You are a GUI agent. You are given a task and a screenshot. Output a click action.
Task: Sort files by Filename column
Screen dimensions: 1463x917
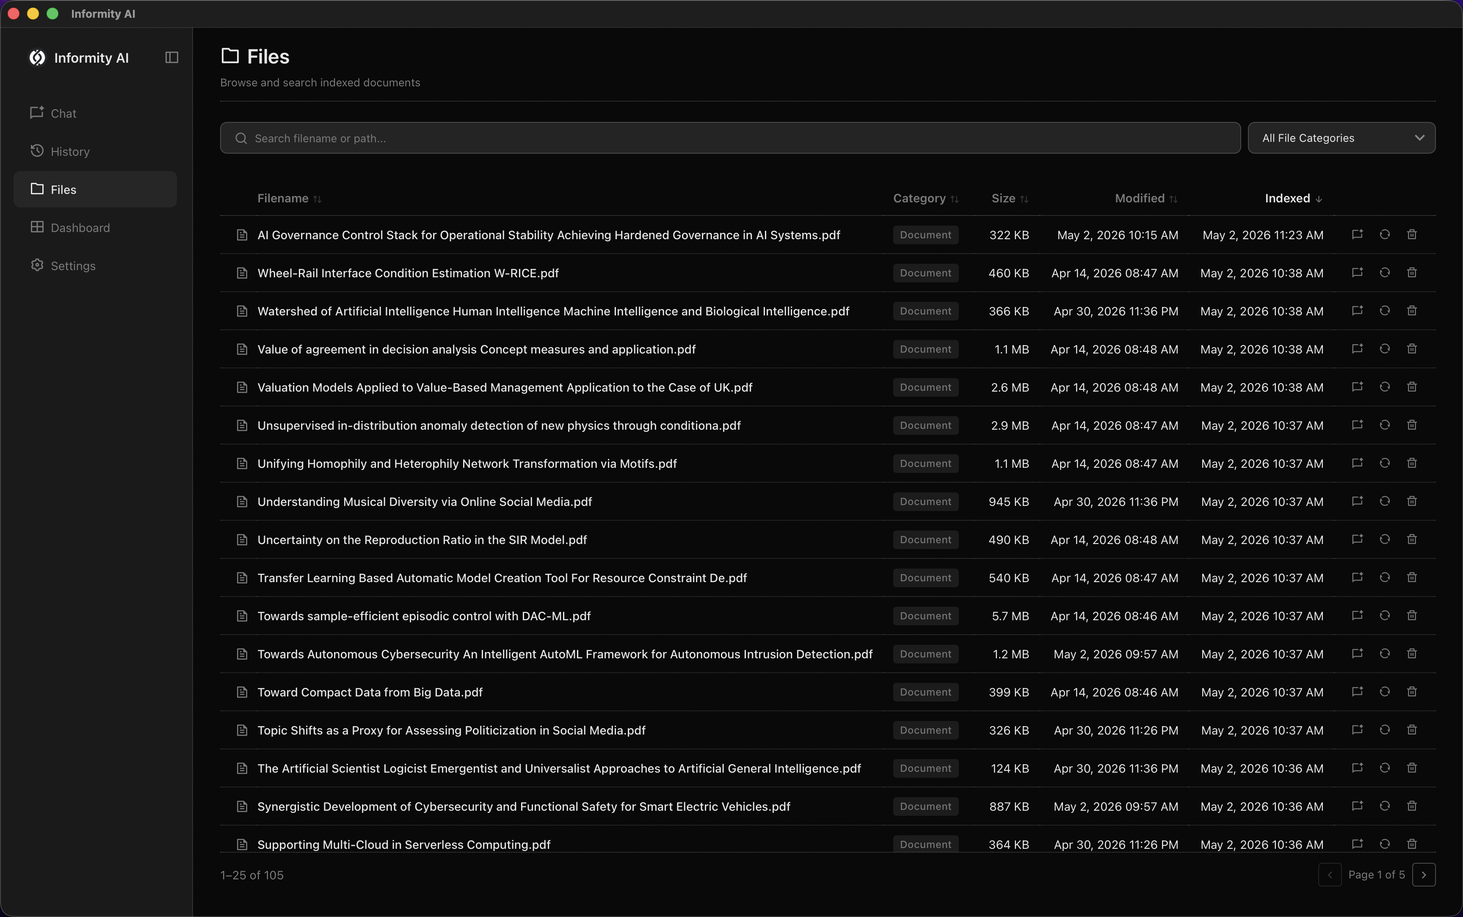point(289,198)
